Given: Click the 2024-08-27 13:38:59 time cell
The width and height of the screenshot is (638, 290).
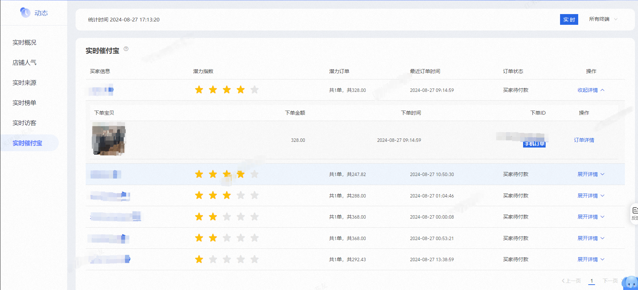Looking at the screenshot, I should pyautogui.click(x=432, y=259).
